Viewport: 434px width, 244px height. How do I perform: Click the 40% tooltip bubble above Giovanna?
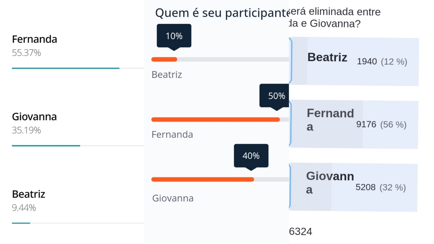point(251,156)
